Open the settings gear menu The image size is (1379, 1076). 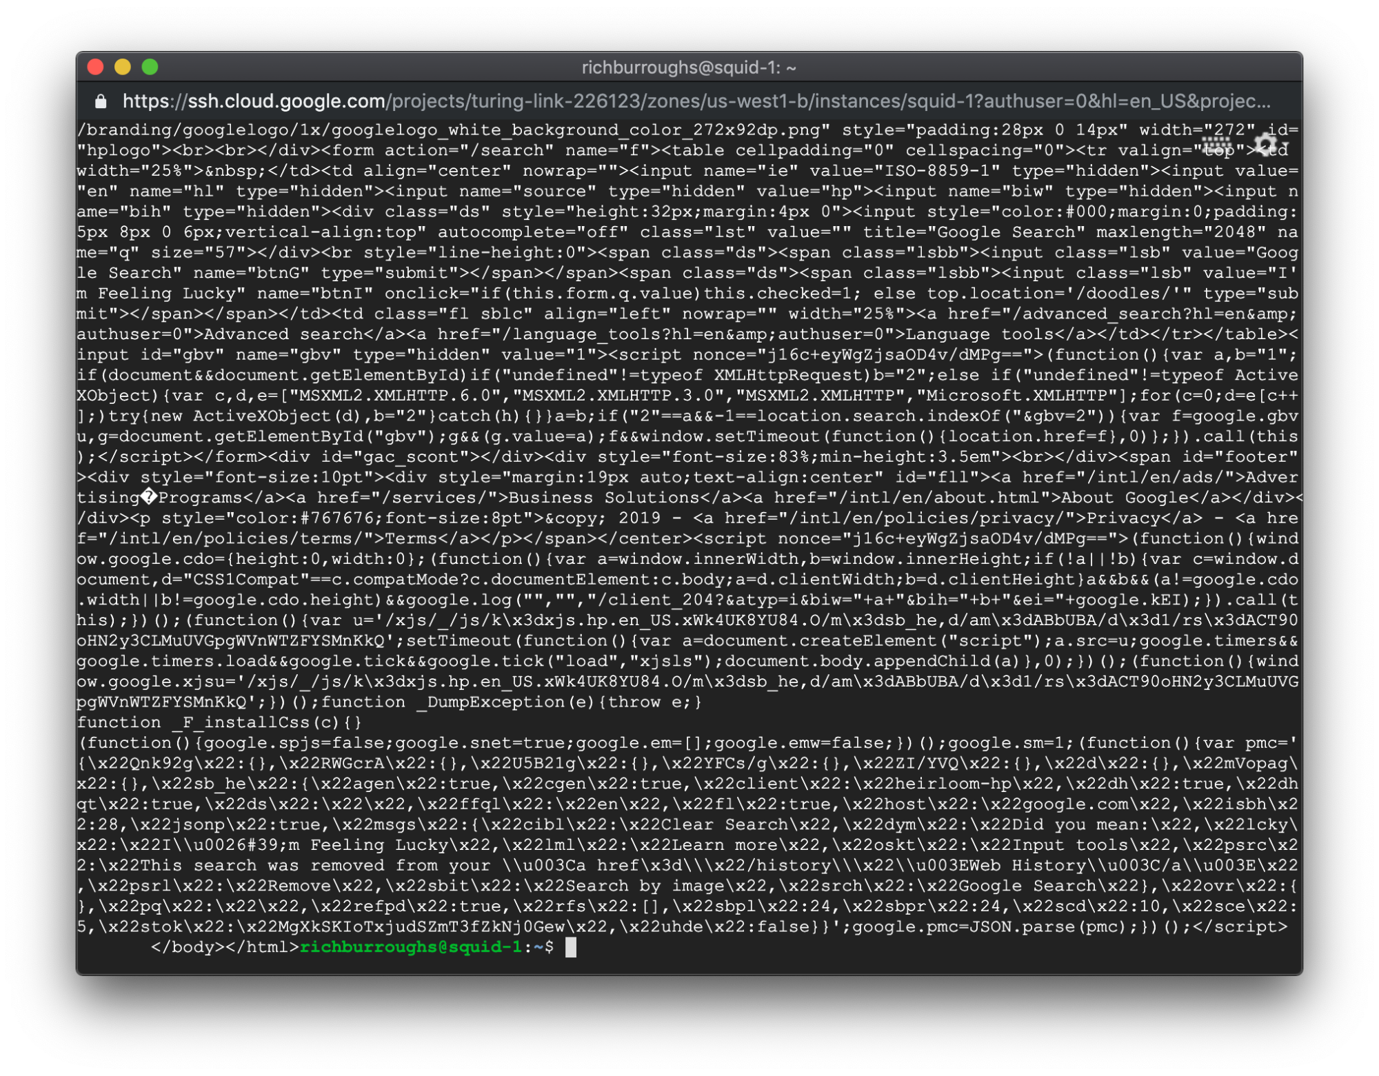tap(1266, 145)
